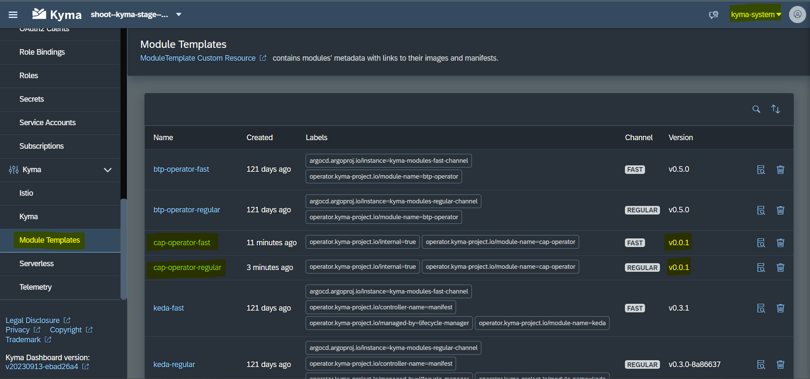
Task: Open Role Bindings in sidebar
Action: [x=60, y=52]
